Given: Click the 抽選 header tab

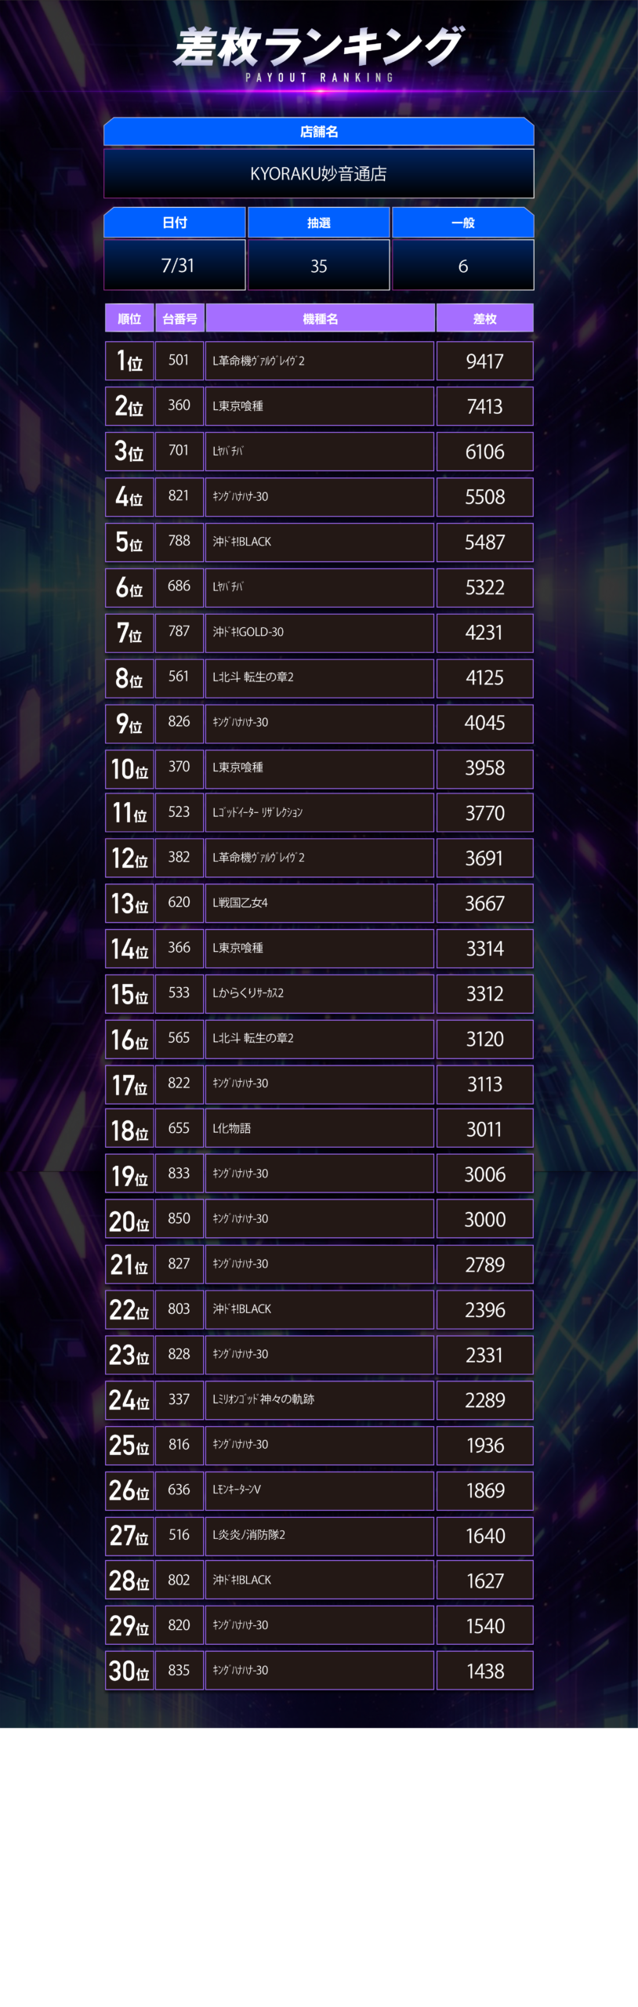Looking at the screenshot, I should (319, 223).
